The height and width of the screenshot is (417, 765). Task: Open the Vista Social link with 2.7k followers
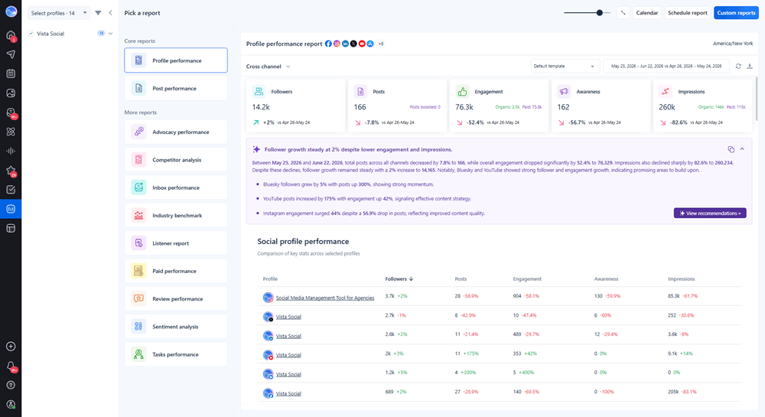[288, 317]
